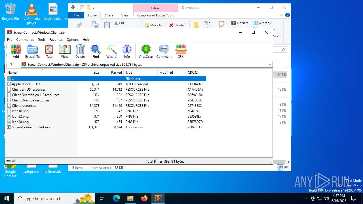Image resolution: width=363 pixels, height=204 pixels.
Task: Sort by the Name column header
Action: [42, 73]
